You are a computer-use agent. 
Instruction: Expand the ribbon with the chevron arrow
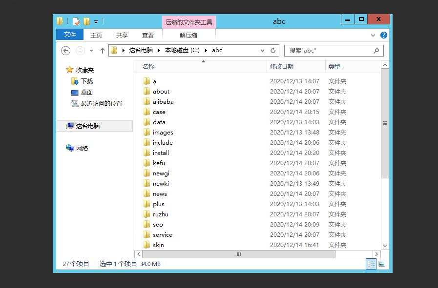click(x=372, y=35)
